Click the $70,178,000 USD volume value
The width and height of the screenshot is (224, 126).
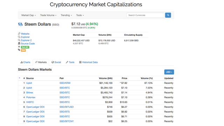click(x=107, y=41)
